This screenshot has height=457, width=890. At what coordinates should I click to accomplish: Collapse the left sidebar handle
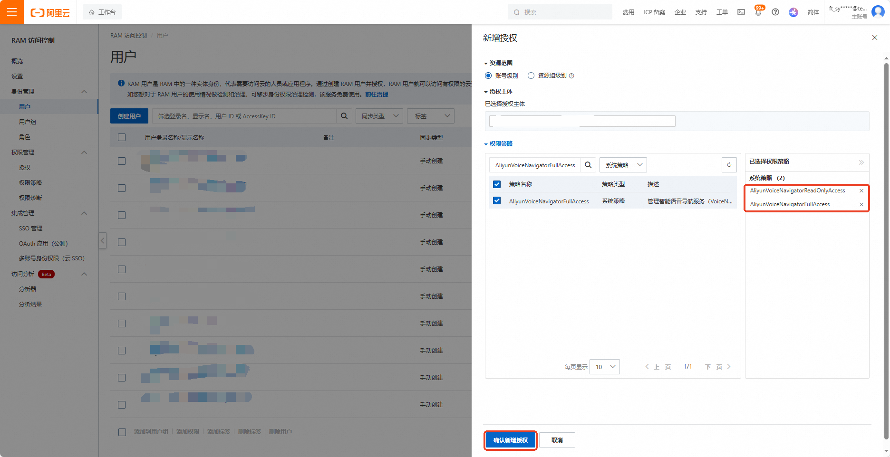102,240
